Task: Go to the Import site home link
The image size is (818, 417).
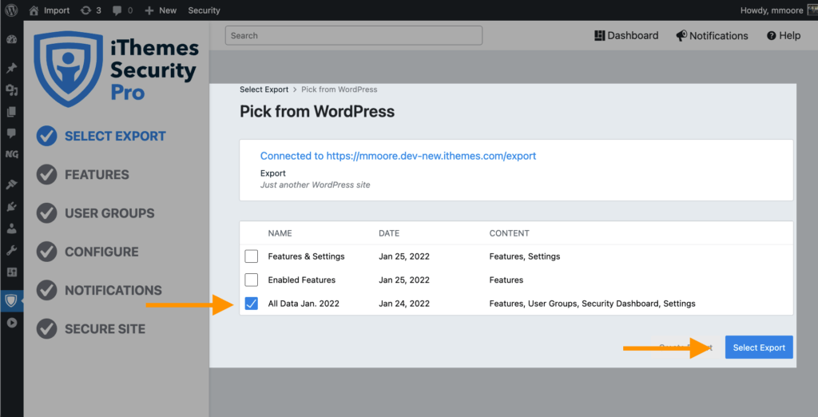Action: (49, 10)
